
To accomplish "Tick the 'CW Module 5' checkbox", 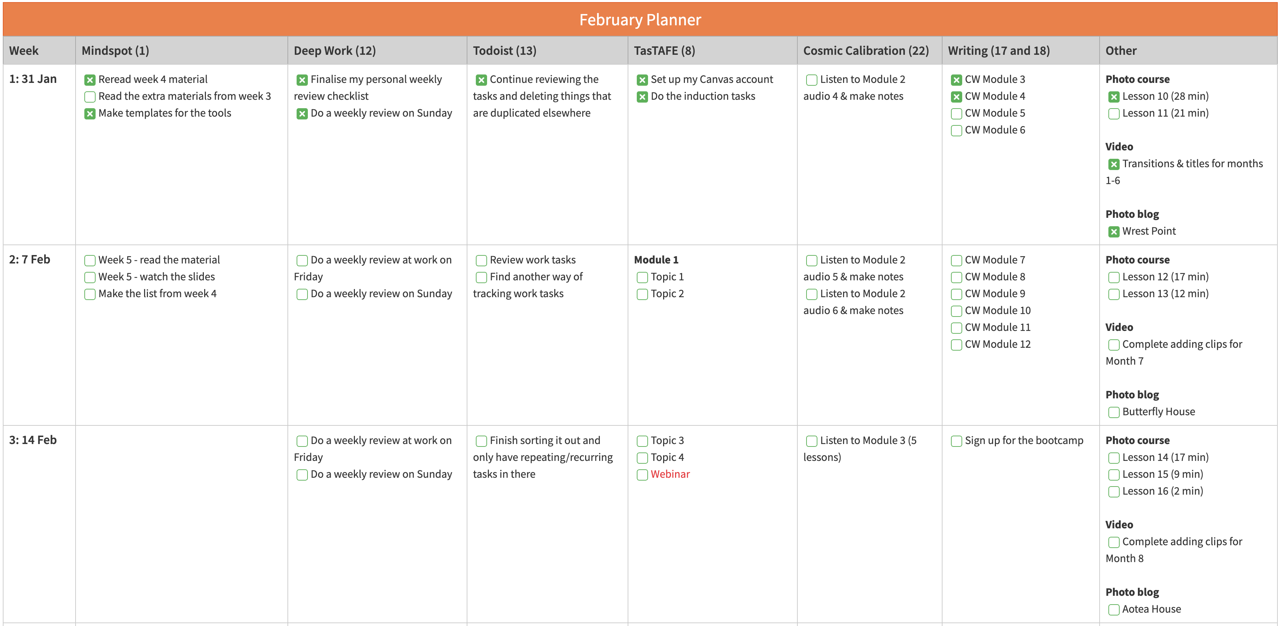I will (956, 114).
